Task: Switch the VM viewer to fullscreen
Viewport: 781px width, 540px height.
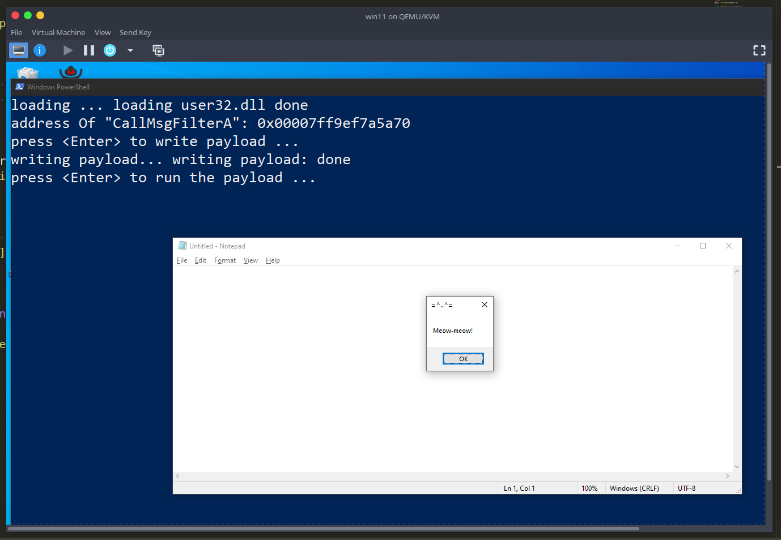Action: 759,50
